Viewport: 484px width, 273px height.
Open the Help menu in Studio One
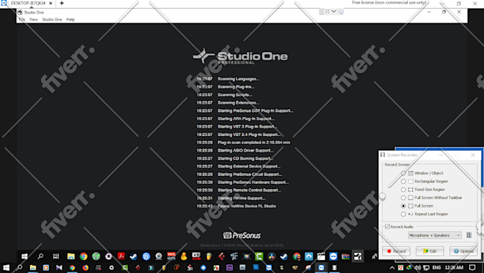[70, 19]
